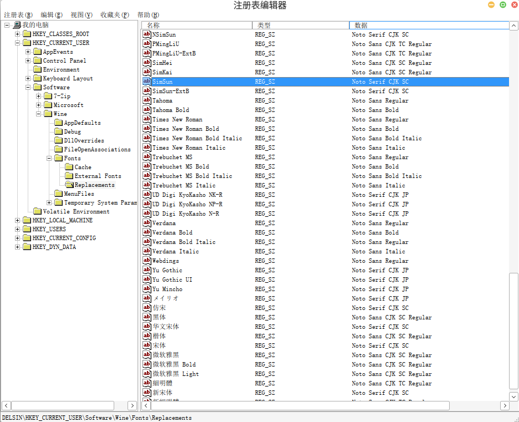The width and height of the screenshot is (519, 422).
Task: Sort by the 类型 column header
Action: point(301,26)
